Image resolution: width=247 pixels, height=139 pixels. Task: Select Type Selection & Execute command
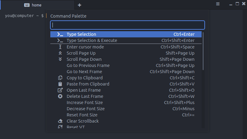126,40
